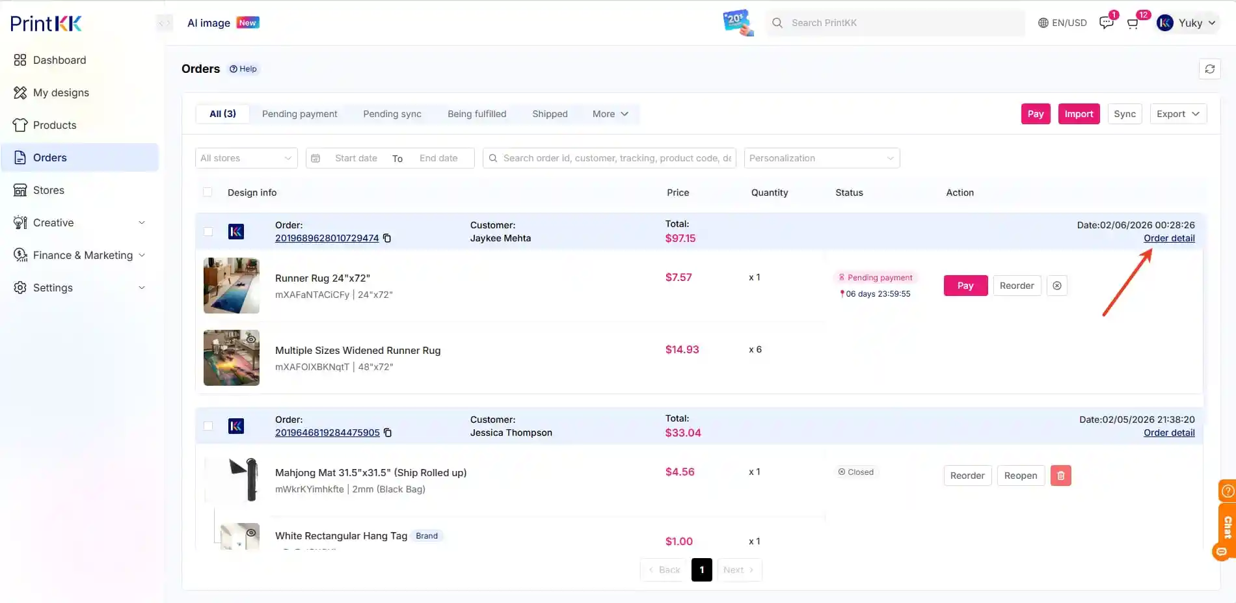Copy order ID 2019646819284475905

click(388, 433)
